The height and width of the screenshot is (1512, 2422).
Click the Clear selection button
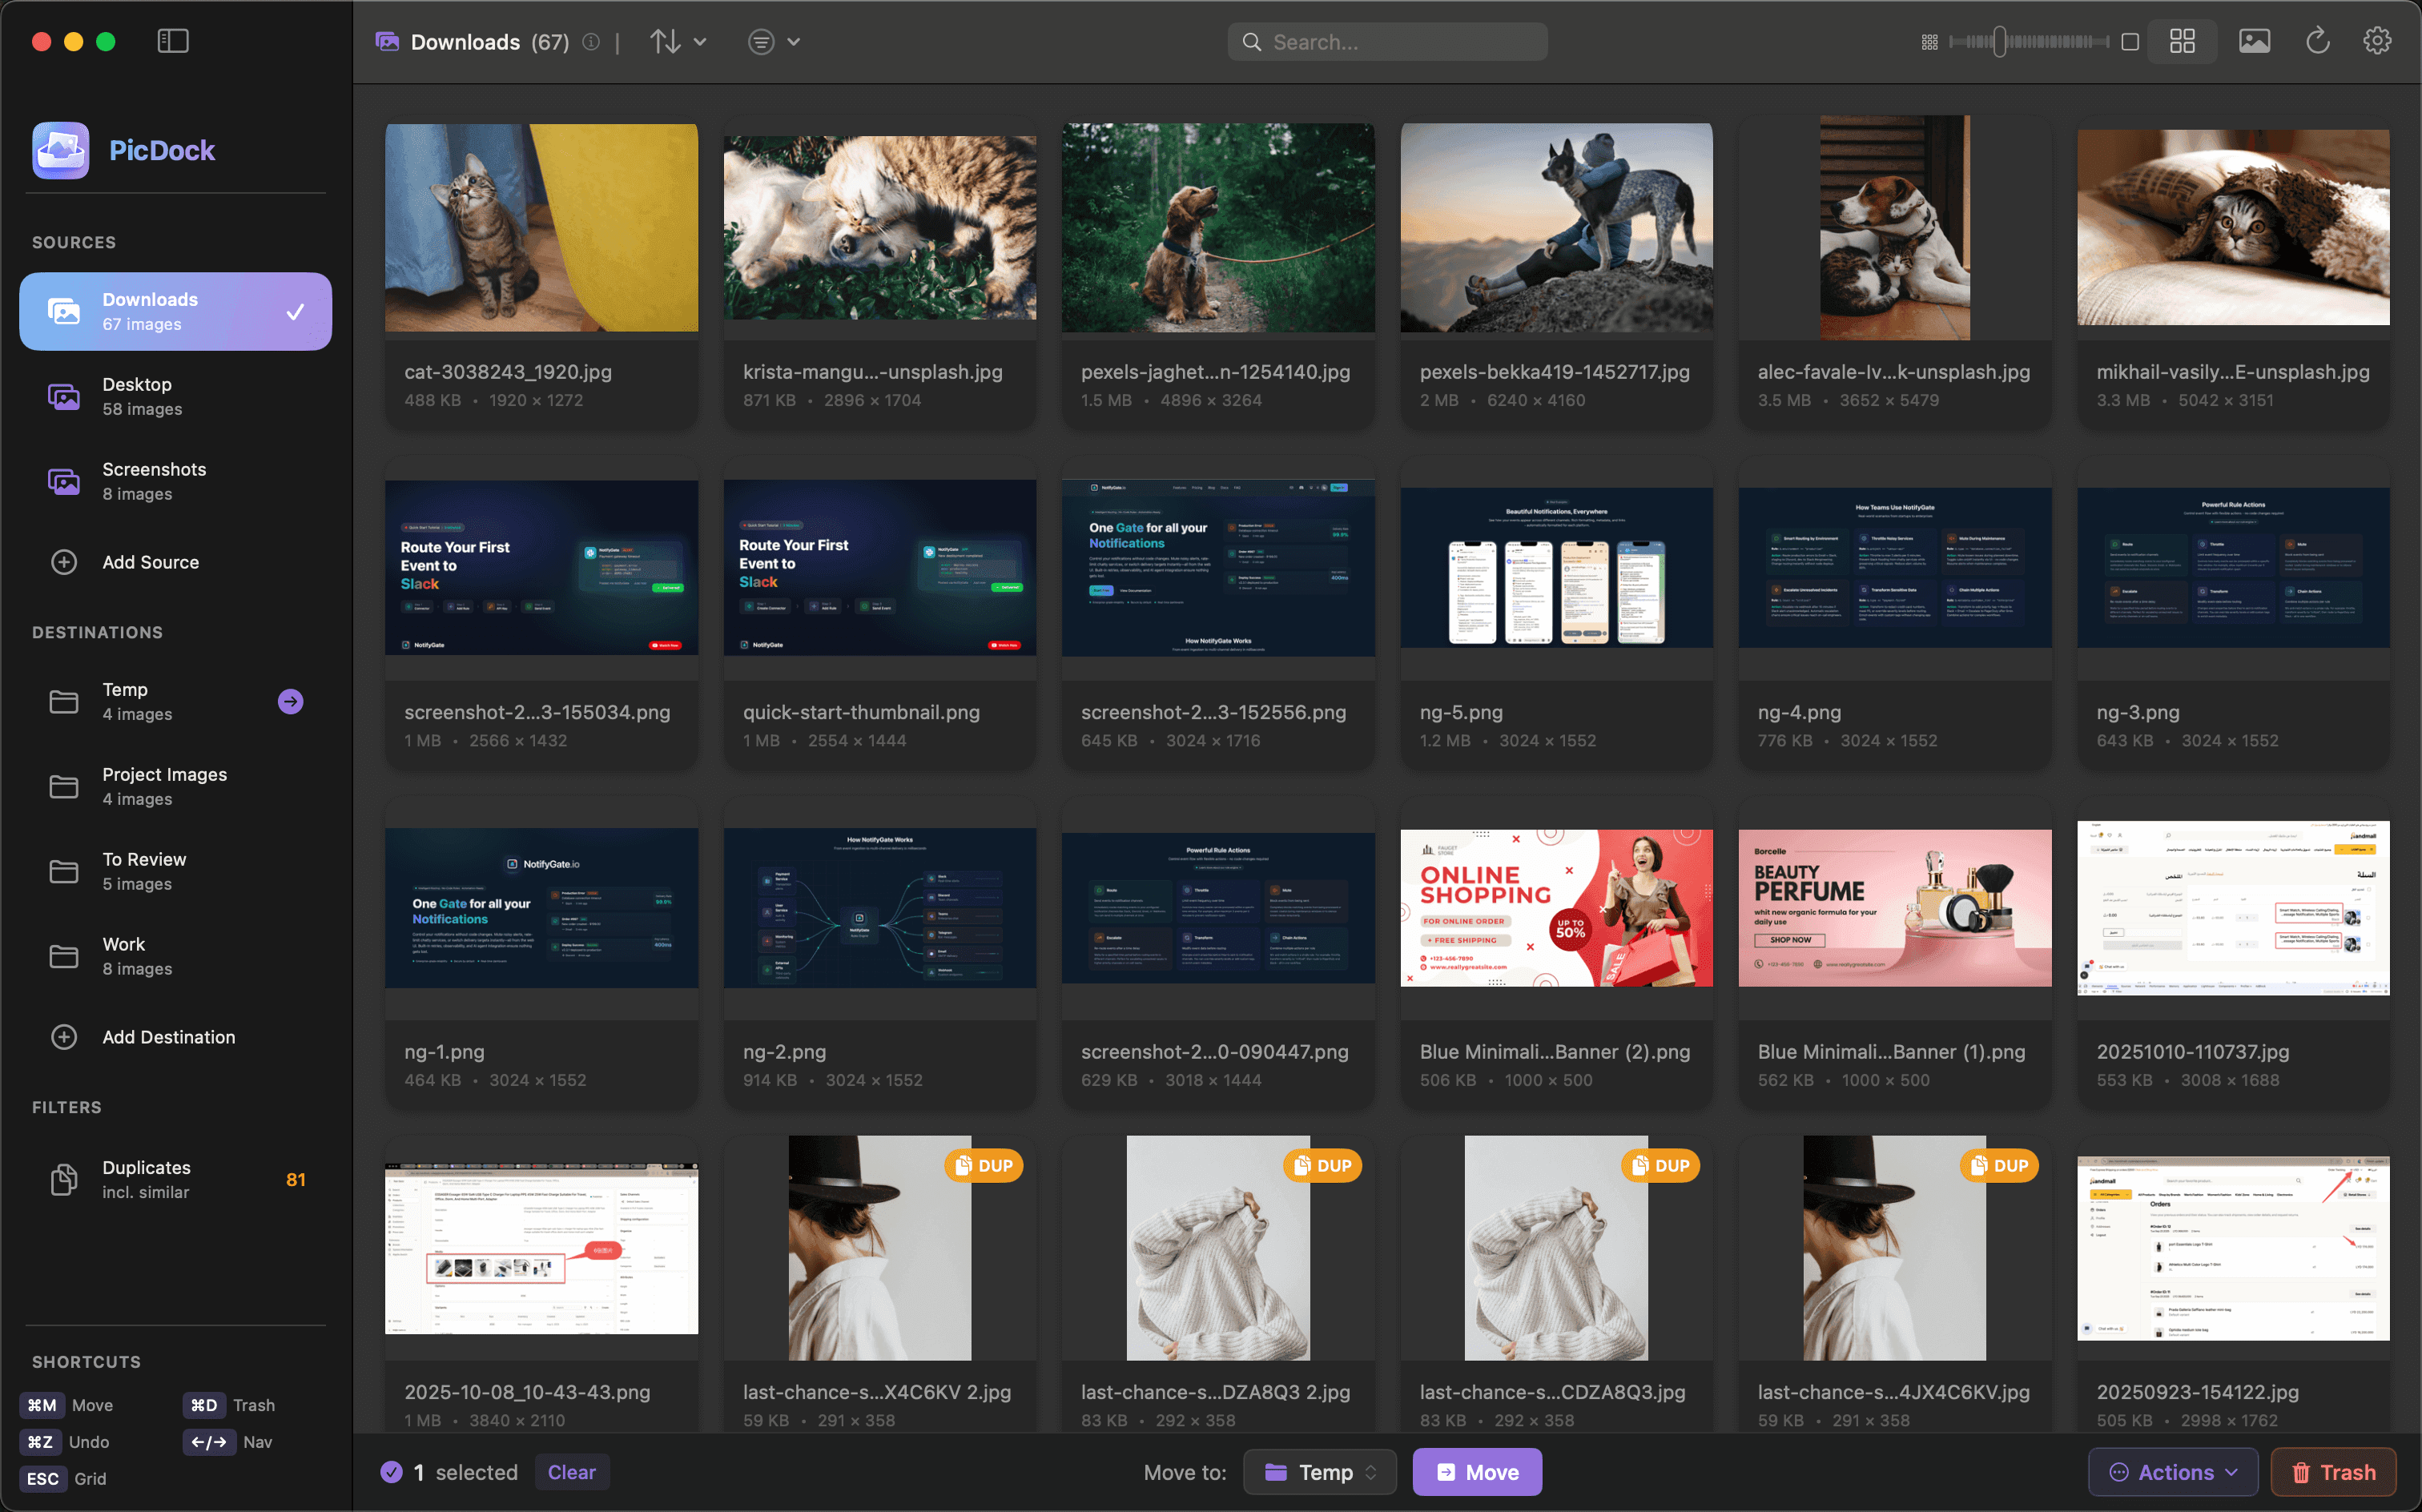coord(571,1472)
